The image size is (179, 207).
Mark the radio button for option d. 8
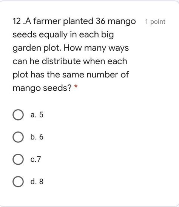click(x=18, y=182)
